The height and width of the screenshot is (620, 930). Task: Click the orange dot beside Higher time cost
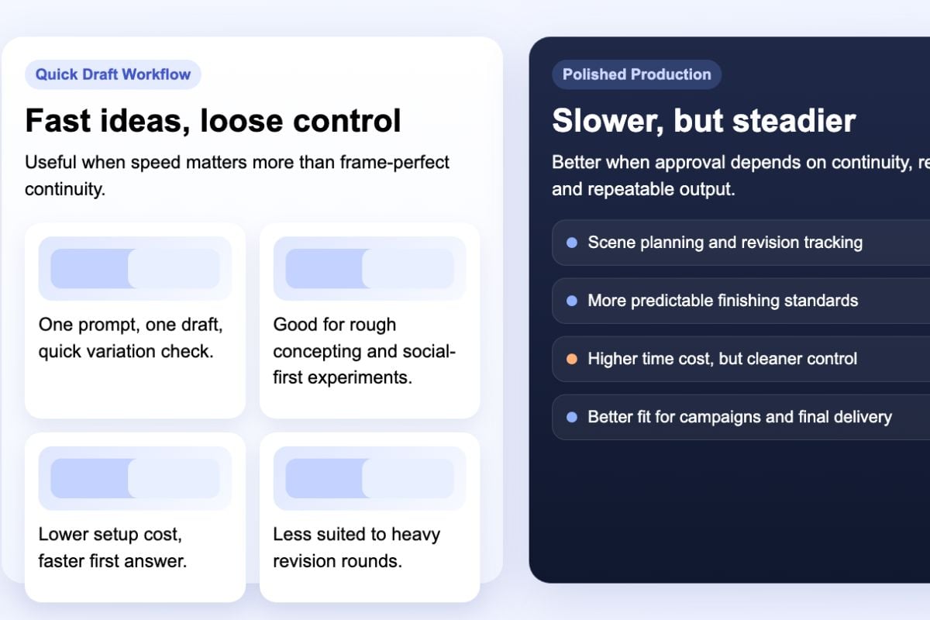point(572,359)
